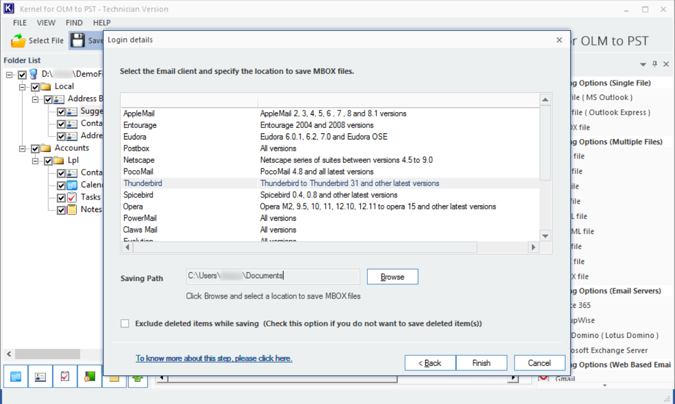Click the Browse button
Screen dimensions: 675x404
tap(393, 277)
